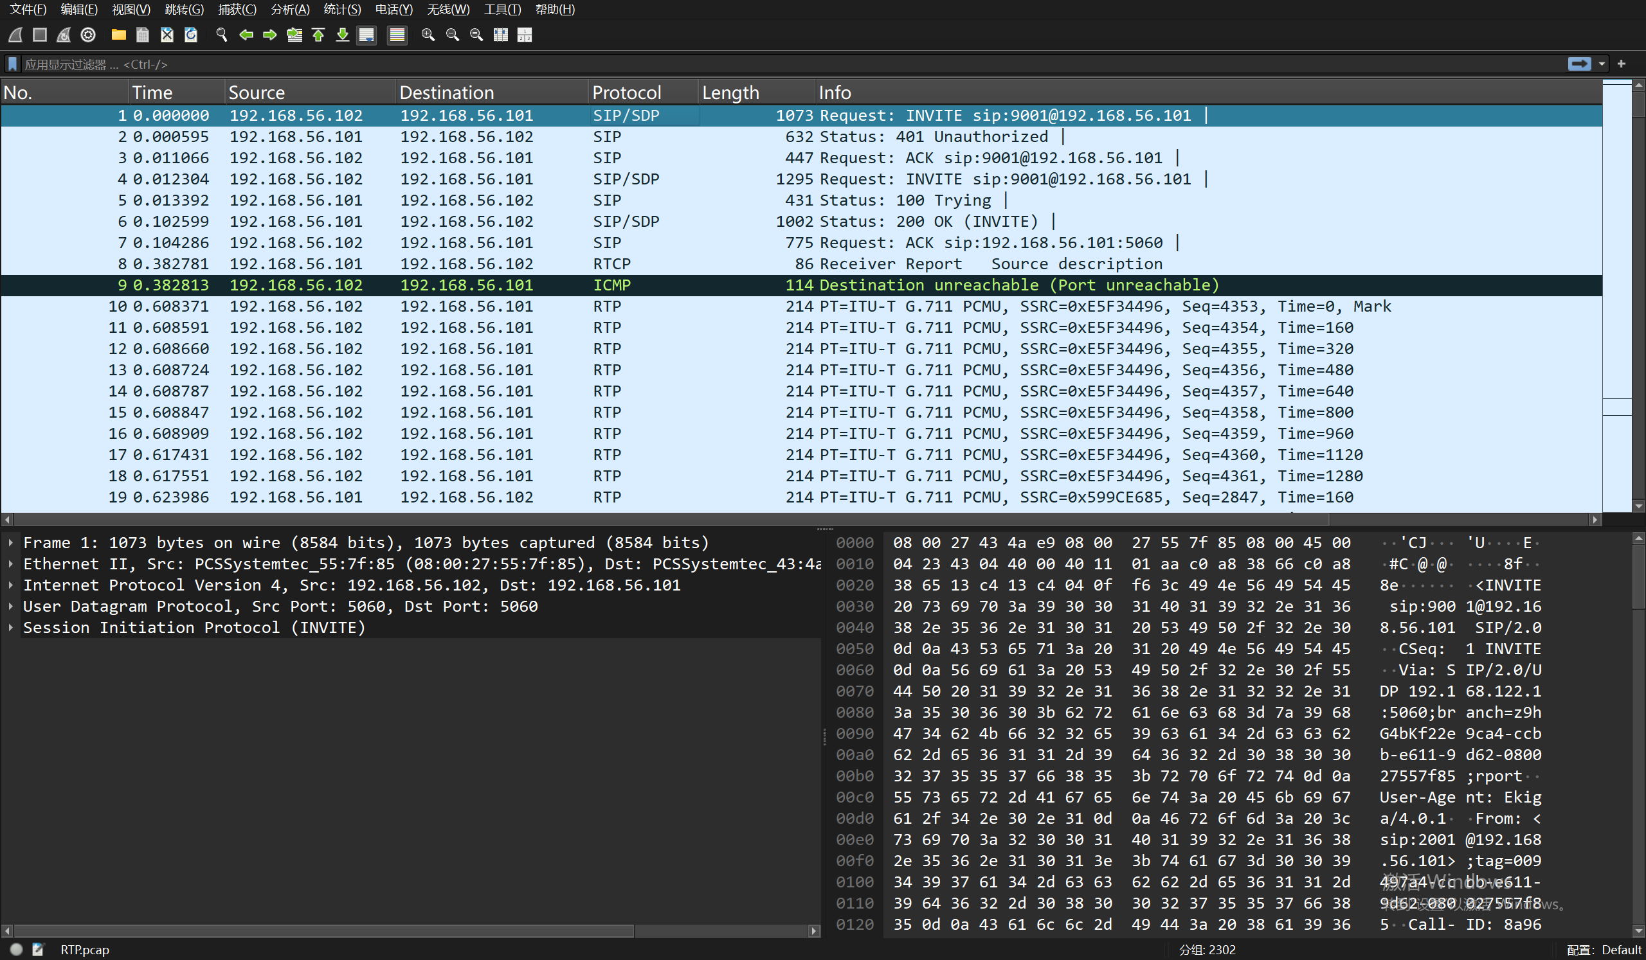Click the display filter bookmark icon
The width and height of the screenshot is (1646, 960).
(x=12, y=64)
